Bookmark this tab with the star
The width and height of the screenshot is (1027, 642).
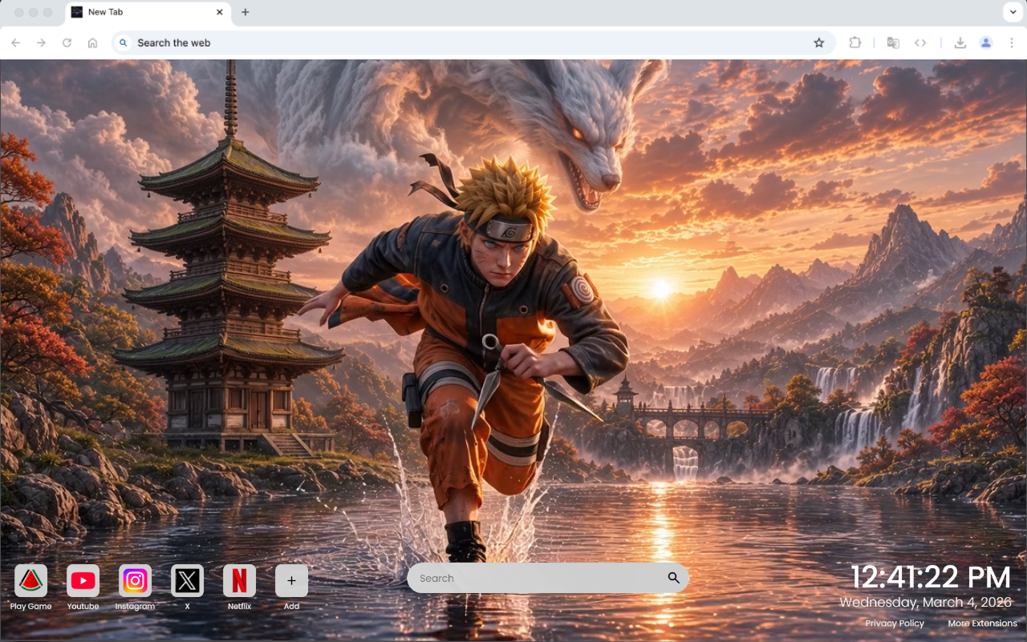click(x=819, y=43)
